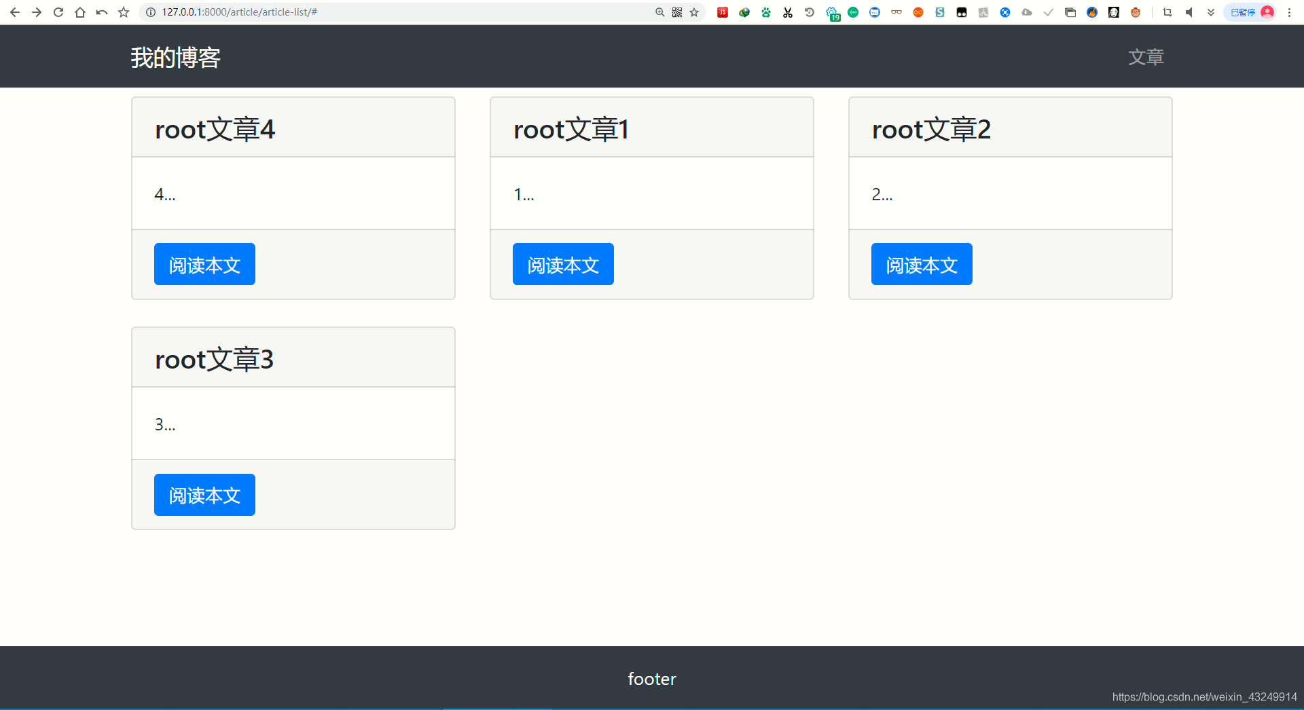Click the eyeglasses extension icon
Image resolution: width=1304 pixels, height=710 pixels.
(896, 12)
